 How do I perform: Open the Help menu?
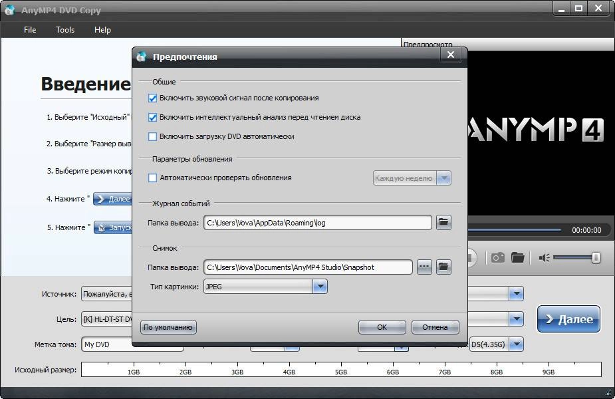[x=102, y=30]
